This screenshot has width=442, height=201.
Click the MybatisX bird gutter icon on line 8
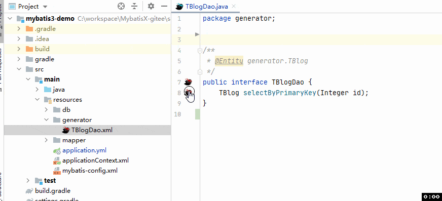(x=188, y=92)
